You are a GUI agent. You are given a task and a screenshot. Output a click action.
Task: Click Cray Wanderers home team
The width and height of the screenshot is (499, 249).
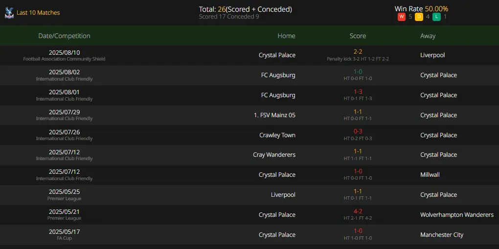(x=274, y=155)
